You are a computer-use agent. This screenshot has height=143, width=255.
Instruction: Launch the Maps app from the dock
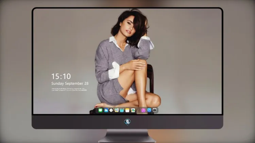(x=117, y=110)
